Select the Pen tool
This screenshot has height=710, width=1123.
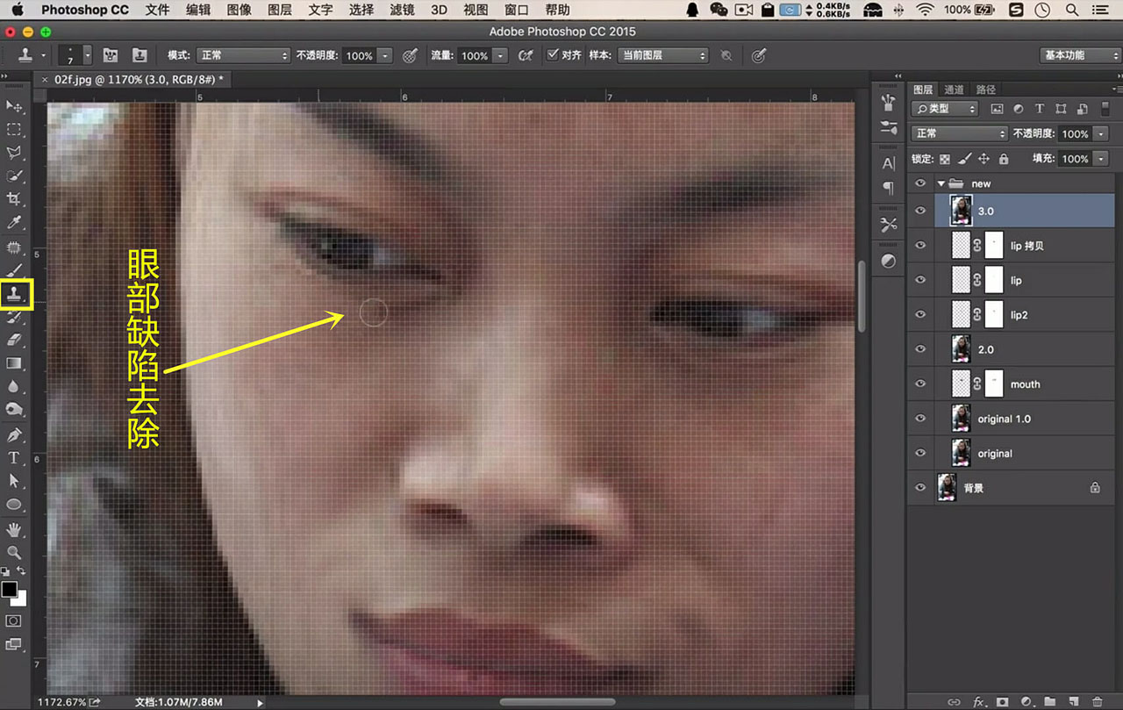(x=14, y=434)
